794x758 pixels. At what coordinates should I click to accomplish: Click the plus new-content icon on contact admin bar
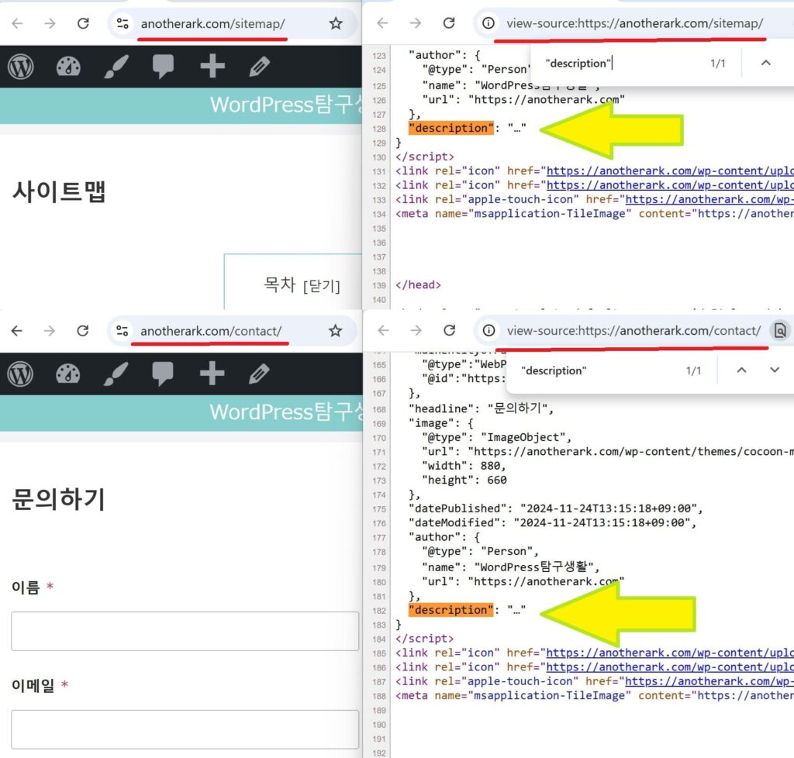tap(212, 374)
